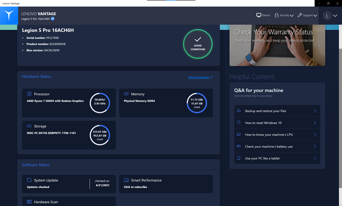Open the Support menu

point(307,15)
